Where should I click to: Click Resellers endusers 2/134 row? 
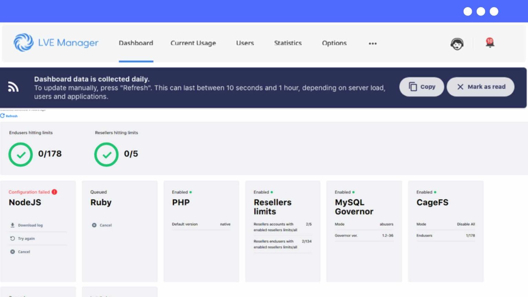[x=283, y=244]
